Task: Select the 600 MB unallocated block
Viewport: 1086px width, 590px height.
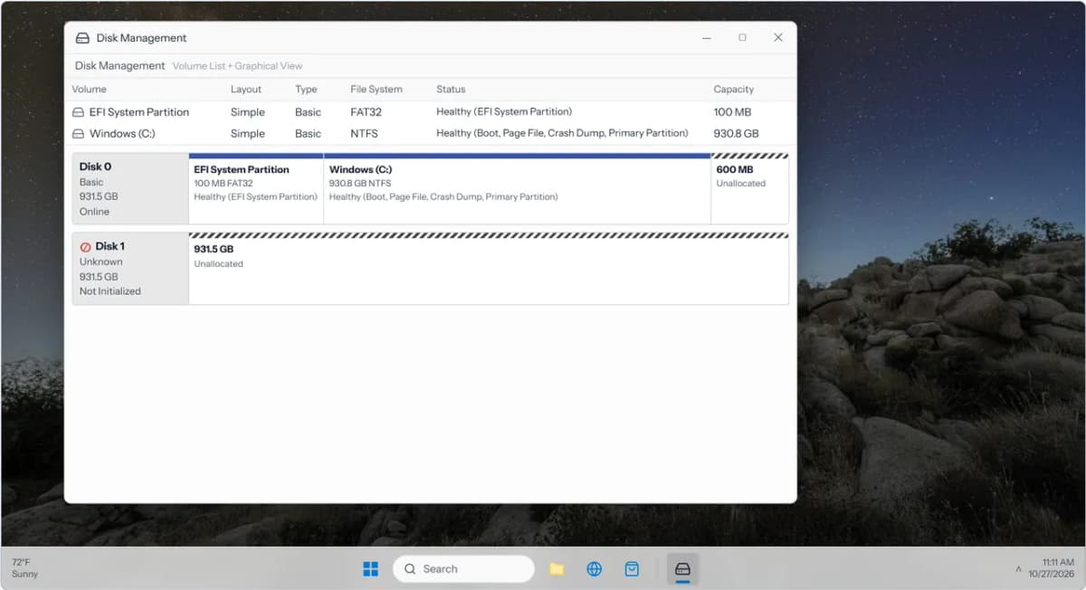Action: coord(749,189)
